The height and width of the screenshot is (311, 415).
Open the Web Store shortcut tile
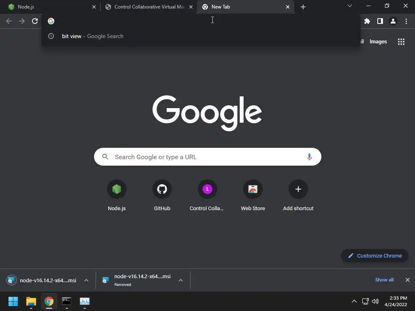[253, 195]
